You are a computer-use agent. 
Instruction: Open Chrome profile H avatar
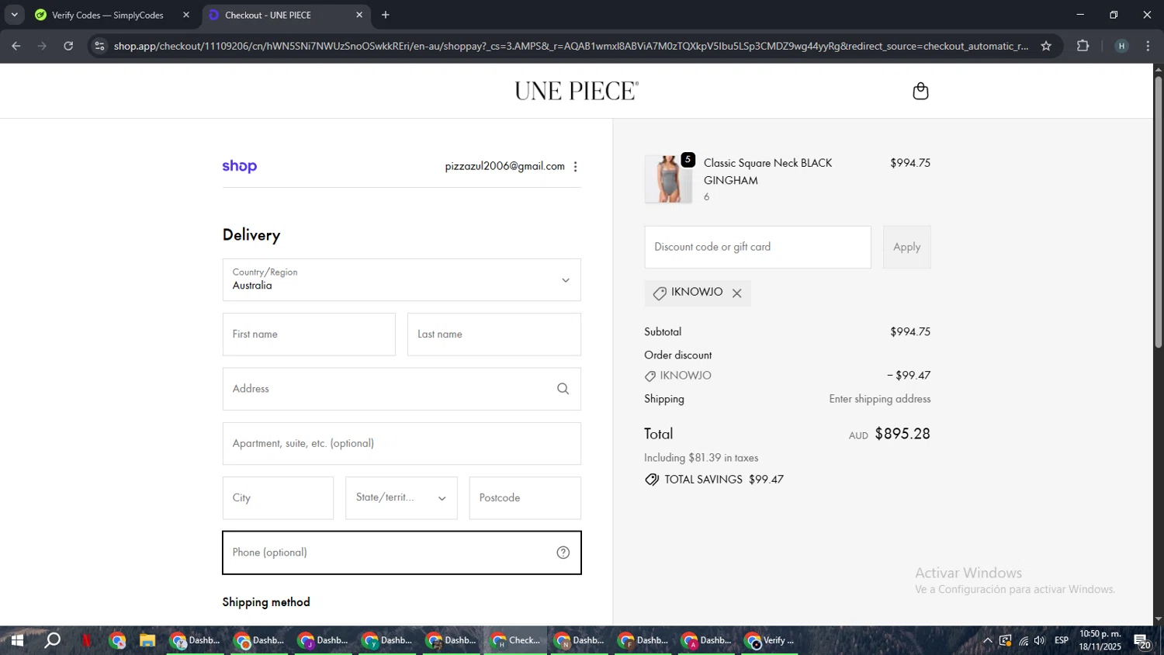1121,46
